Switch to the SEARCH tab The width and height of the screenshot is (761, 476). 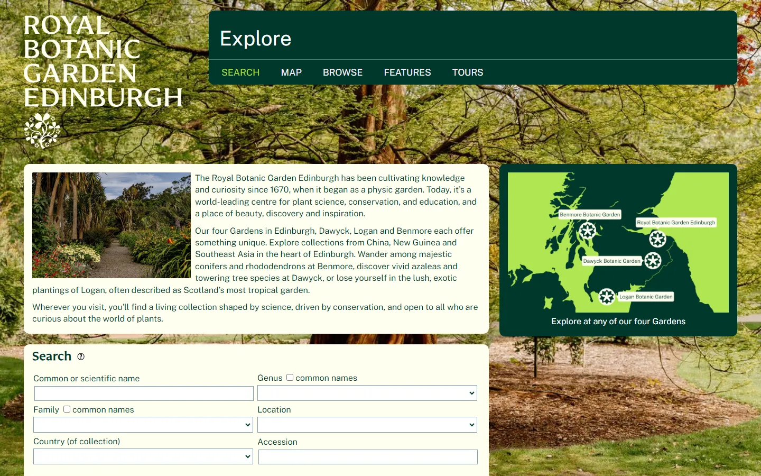(240, 72)
